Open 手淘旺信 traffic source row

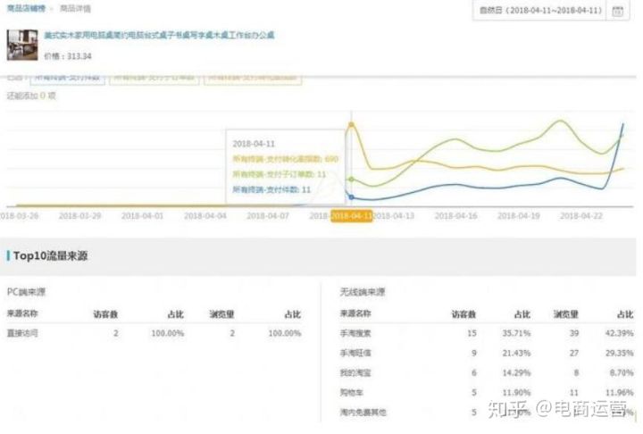tap(355, 353)
